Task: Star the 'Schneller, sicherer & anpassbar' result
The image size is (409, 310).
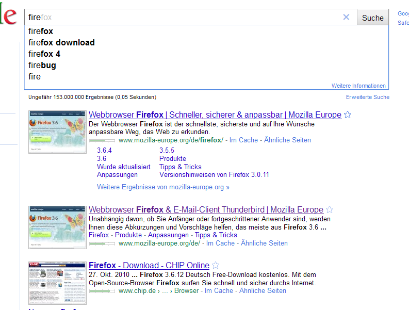Action: 348,115
